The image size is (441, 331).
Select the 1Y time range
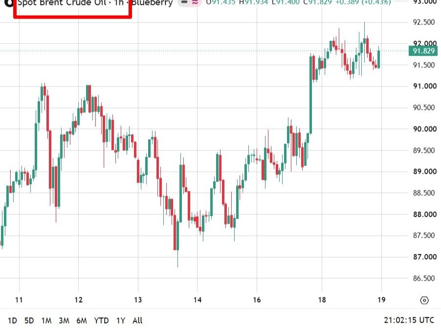click(x=121, y=321)
